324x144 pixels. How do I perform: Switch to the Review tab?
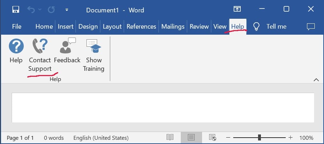point(199,27)
